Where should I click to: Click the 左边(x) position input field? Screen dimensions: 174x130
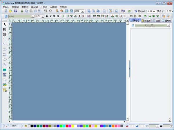(151, 11)
